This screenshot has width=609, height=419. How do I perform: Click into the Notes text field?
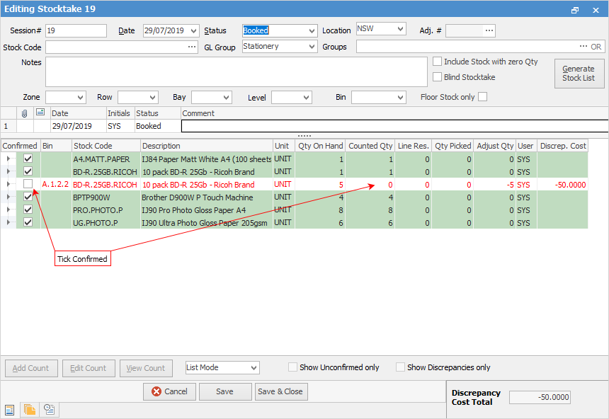point(235,72)
